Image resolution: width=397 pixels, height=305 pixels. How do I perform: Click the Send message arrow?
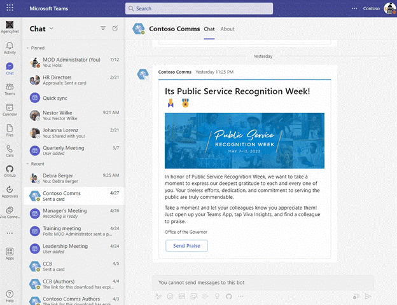[x=368, y=296]
